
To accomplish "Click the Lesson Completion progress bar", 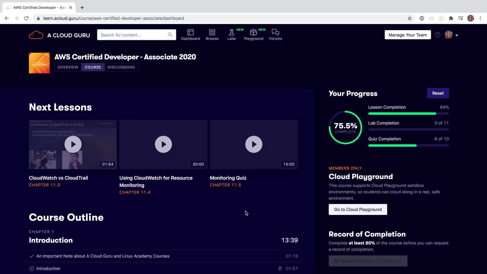I will pos(408,114).
